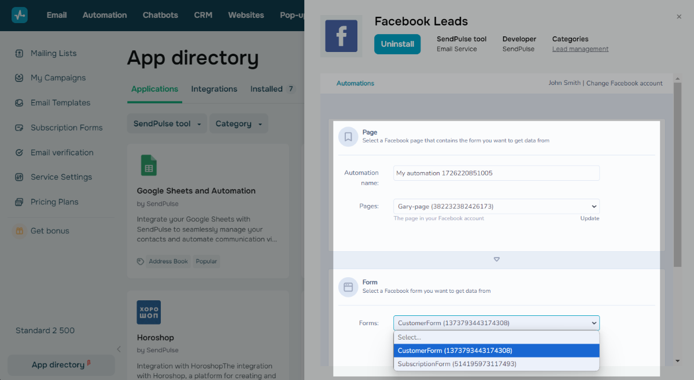Click Change Facebook account link
Screen dimensions: 694x380
click(625, 83)
